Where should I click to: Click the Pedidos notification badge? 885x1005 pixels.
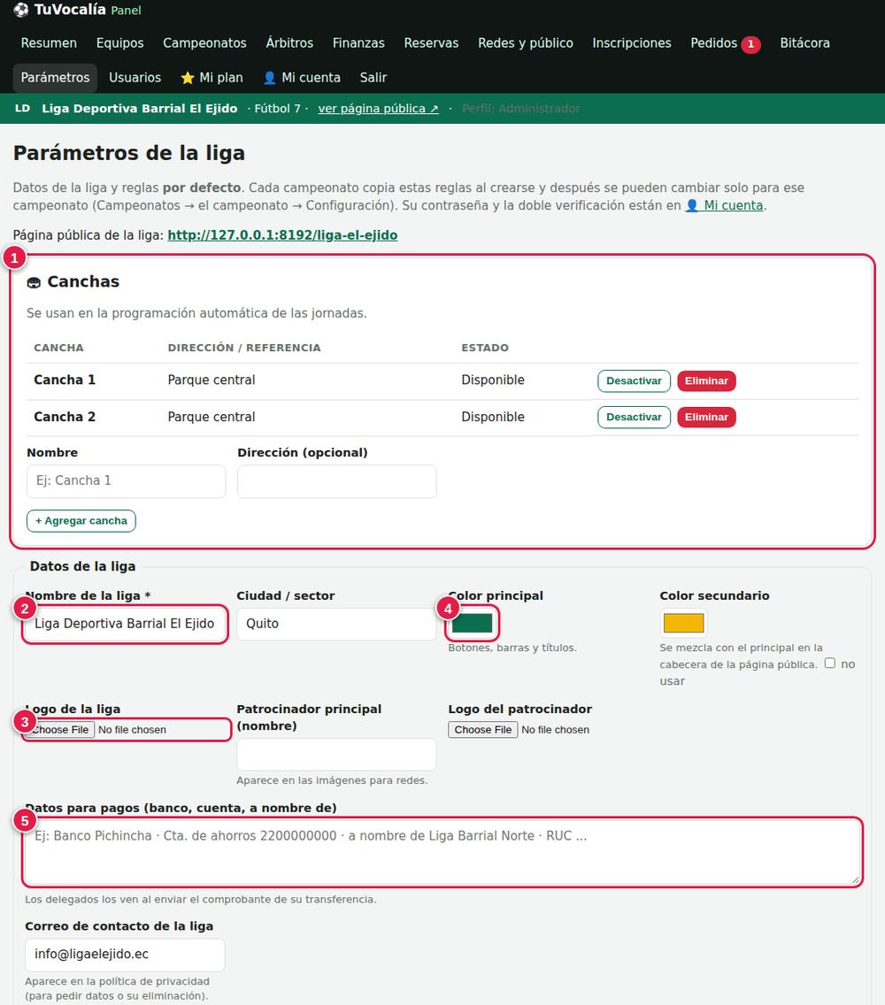click(x=750, y=44)
